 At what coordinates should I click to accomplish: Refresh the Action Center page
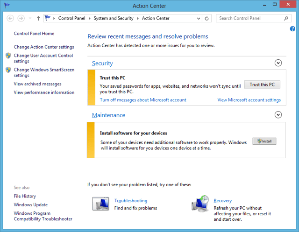point(206,18)
